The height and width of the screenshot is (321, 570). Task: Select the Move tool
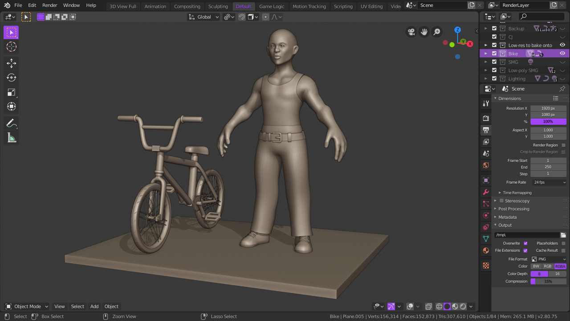(11, 63)
